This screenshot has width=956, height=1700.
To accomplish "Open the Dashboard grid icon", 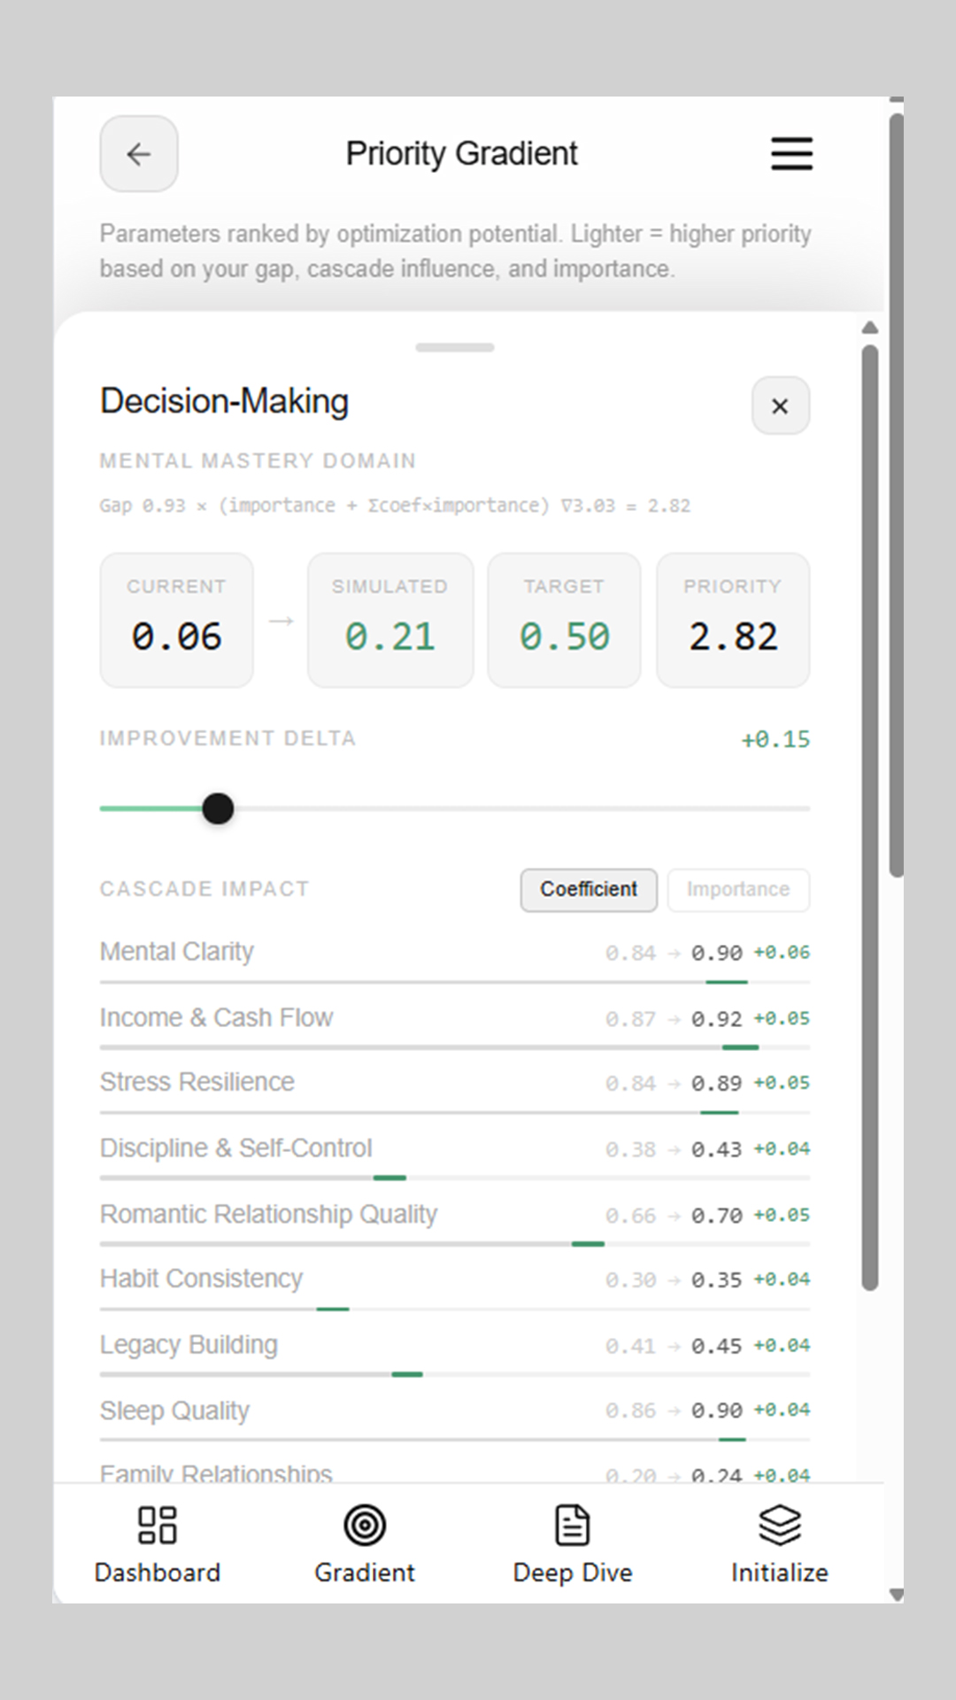I will (x=158, y=1525).
